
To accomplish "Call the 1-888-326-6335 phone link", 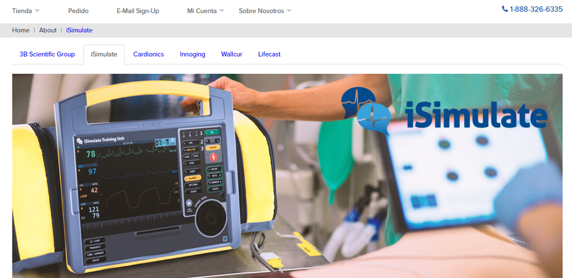I will tap(537, 9).
